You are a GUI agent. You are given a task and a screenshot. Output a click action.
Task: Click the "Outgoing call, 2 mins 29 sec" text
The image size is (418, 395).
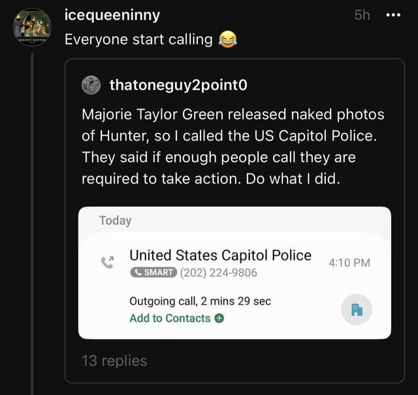click(200, 301)
